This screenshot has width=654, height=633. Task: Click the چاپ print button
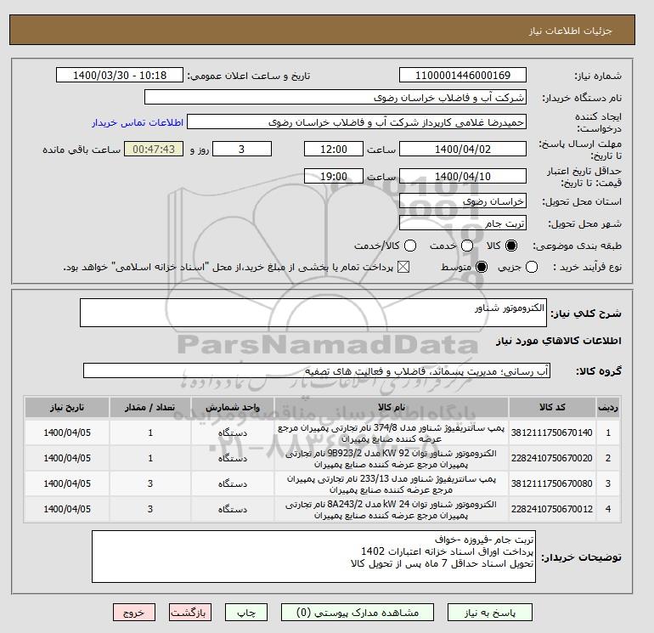[x=246, y=613]
